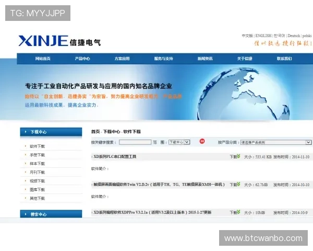313x251 pixels.
Task: Select 月刊下载 in the sidebar
Action: tap(37, 173)
